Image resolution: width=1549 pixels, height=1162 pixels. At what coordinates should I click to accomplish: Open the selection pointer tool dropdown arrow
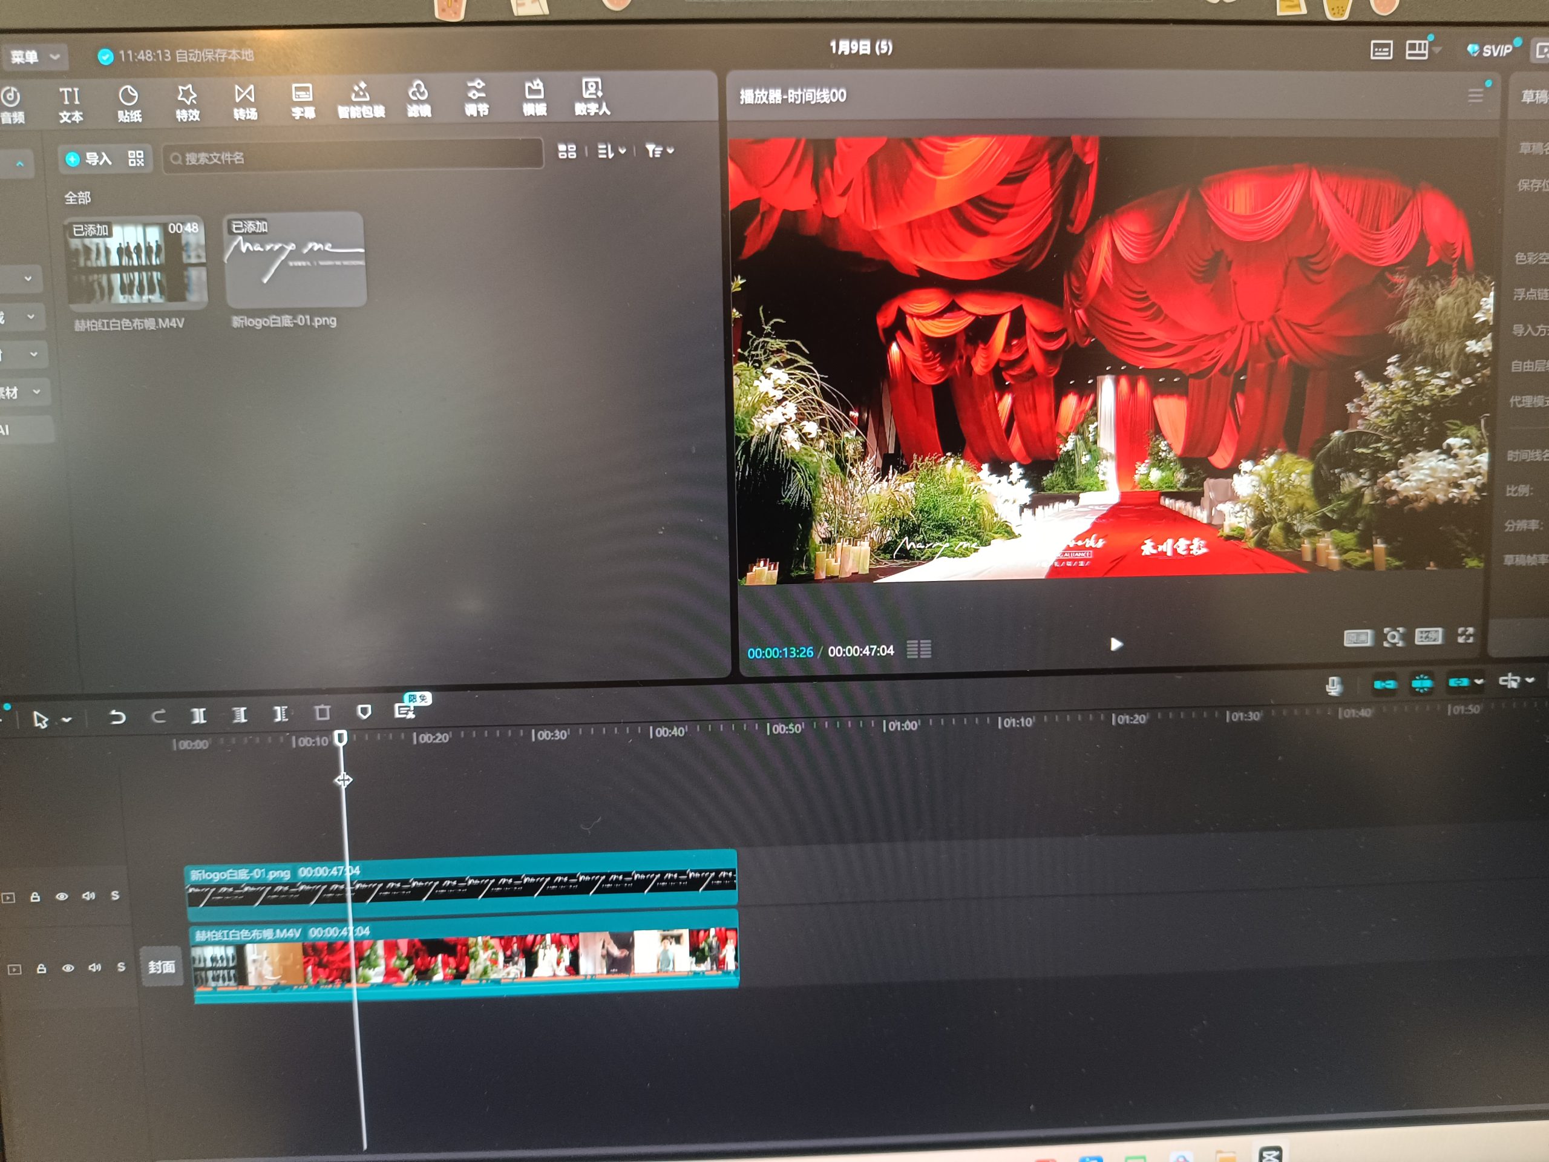67,720
